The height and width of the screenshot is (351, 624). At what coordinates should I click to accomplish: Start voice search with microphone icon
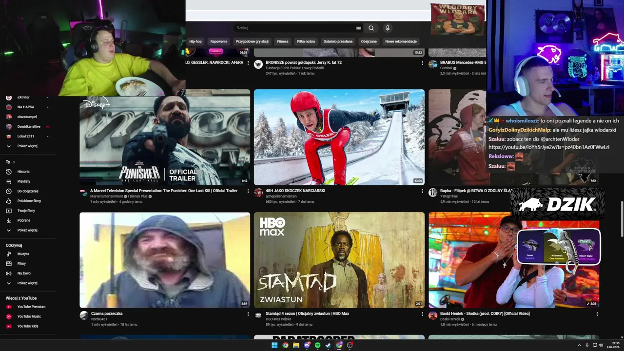[388, 28]
